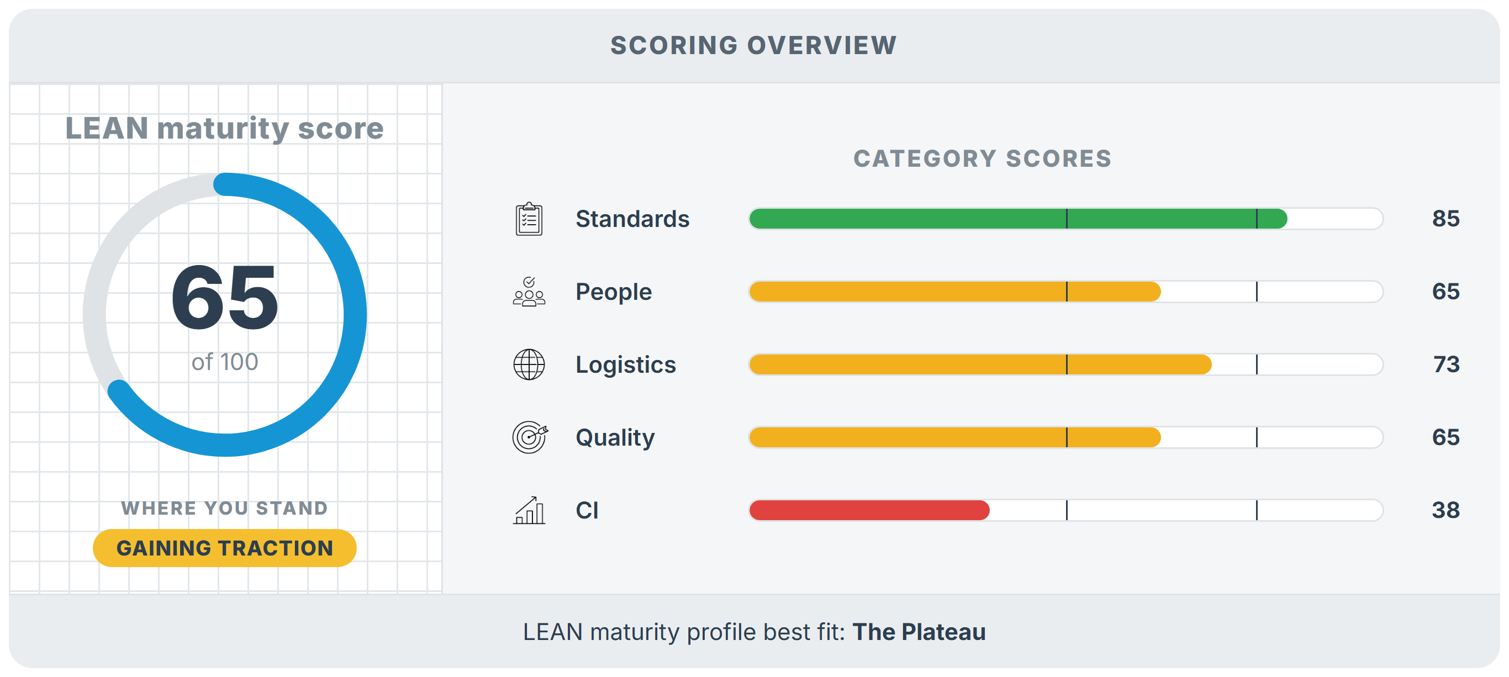Click the CI score value 38
The image size is (1509, 677).
(1445, 510)
